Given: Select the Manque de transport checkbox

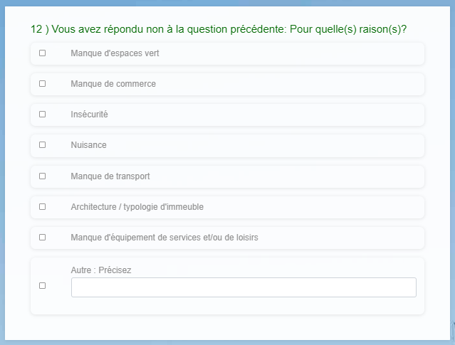Looking at the screenshot, I should 42,176.
